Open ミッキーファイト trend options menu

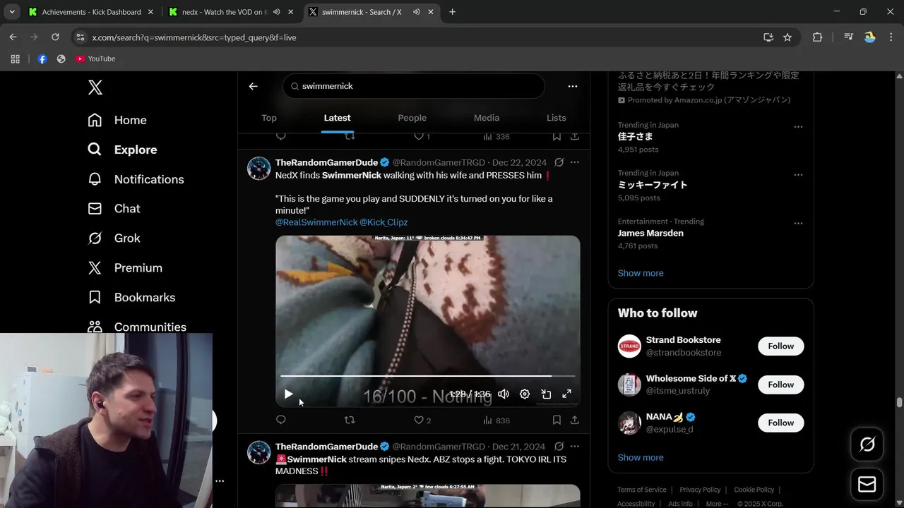tap(798, 175)
